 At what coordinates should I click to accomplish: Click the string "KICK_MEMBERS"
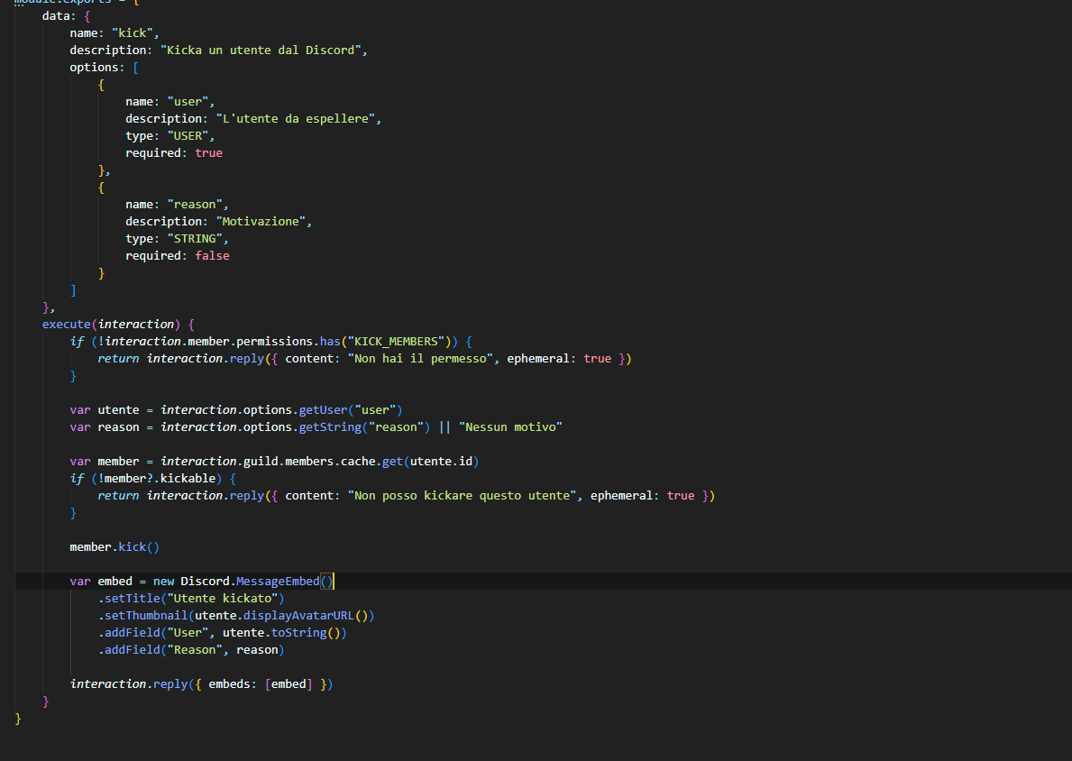396,341
